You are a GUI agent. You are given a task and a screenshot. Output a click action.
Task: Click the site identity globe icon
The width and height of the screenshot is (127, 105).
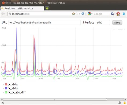click(10, 14)
